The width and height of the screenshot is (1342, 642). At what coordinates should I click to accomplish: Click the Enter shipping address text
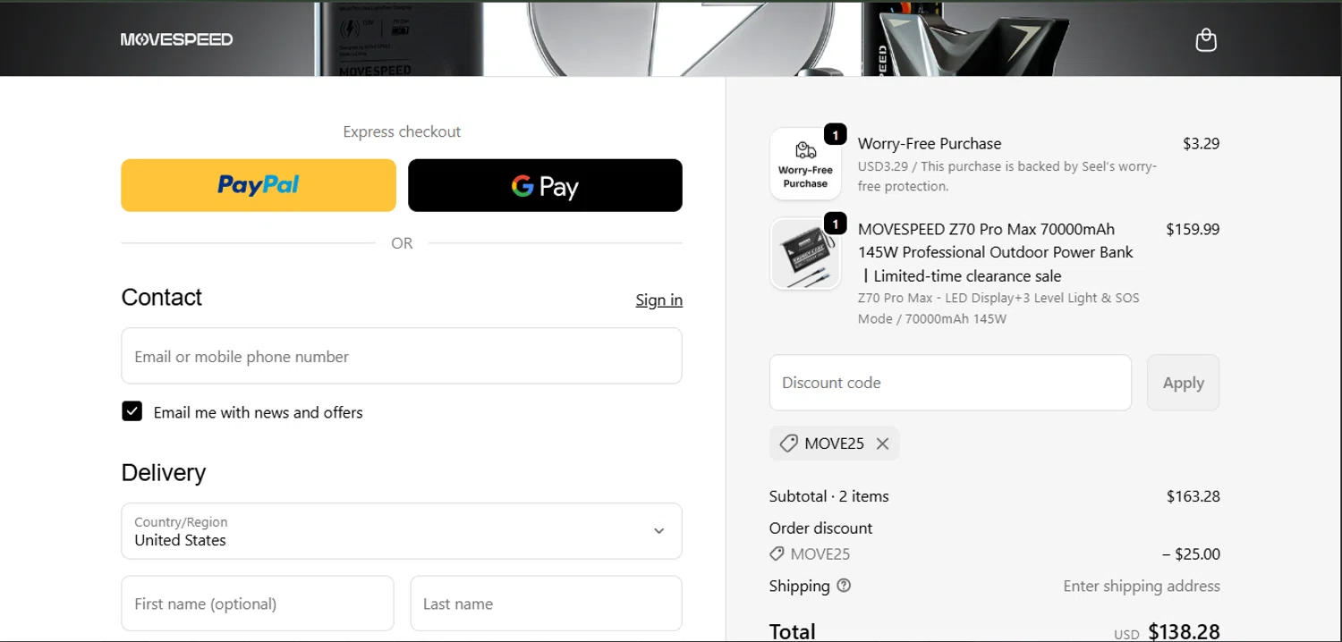(1142, 586)
